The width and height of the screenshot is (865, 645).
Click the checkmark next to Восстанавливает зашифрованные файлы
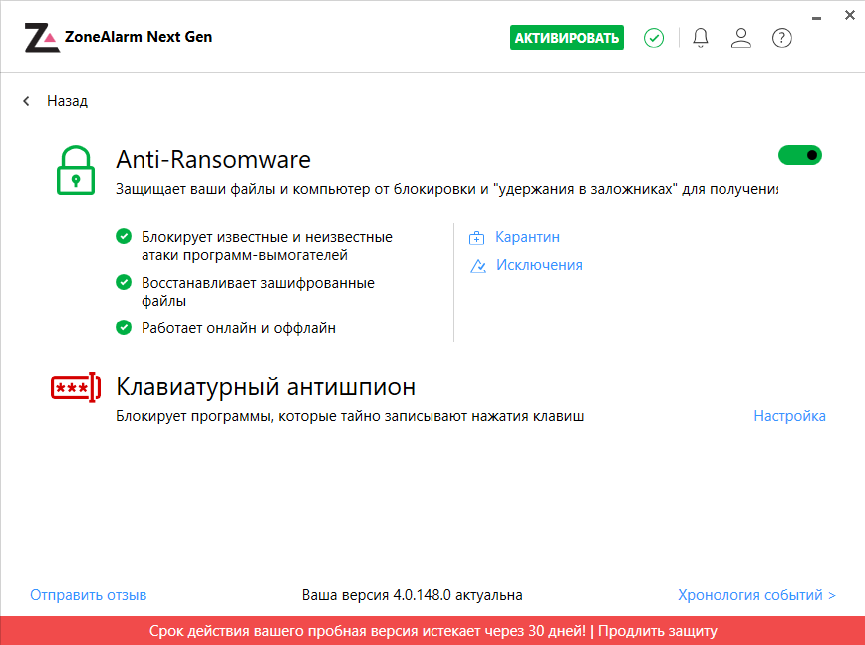pyautogui.click(x=124, y=282)
